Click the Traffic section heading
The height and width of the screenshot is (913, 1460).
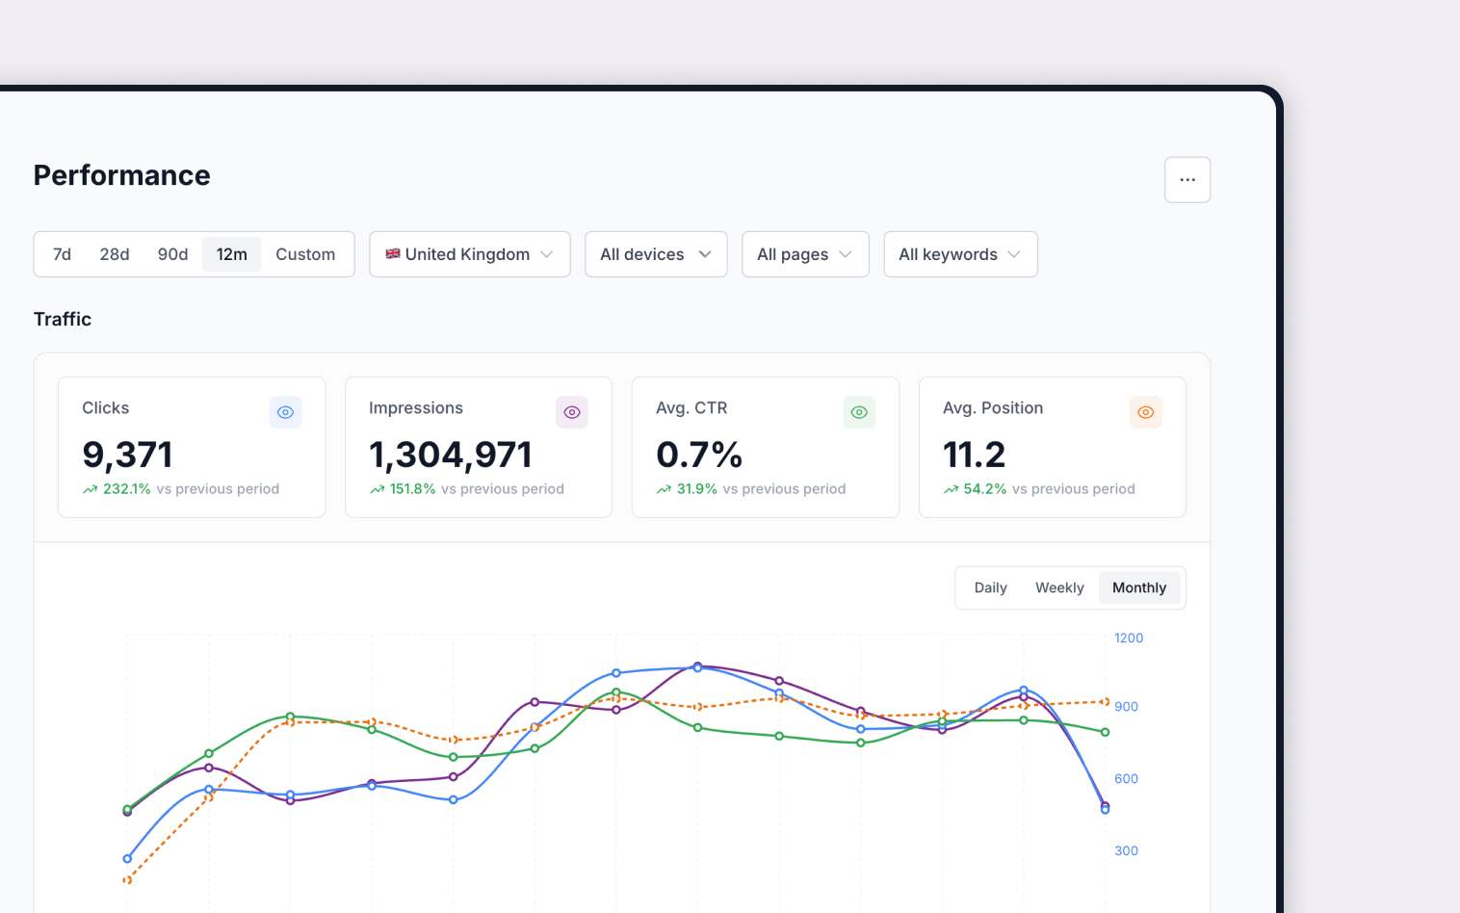[63, 319]
